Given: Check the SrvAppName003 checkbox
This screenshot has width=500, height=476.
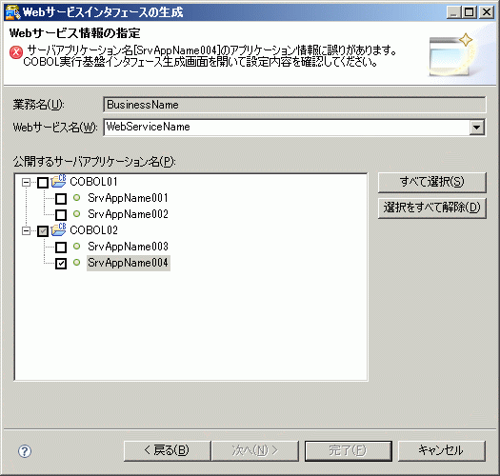Looking at the screenshot, I should click(x=61, y=248).
